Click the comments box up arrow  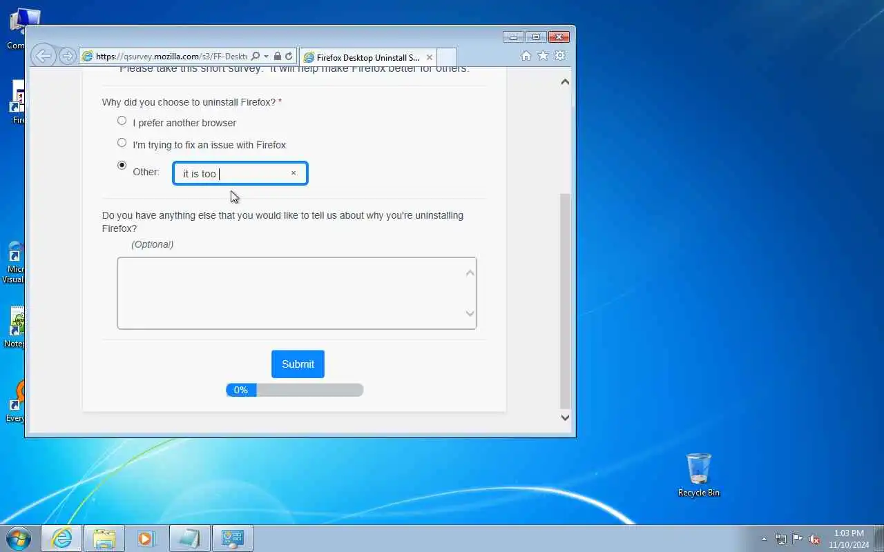point(470,273)
